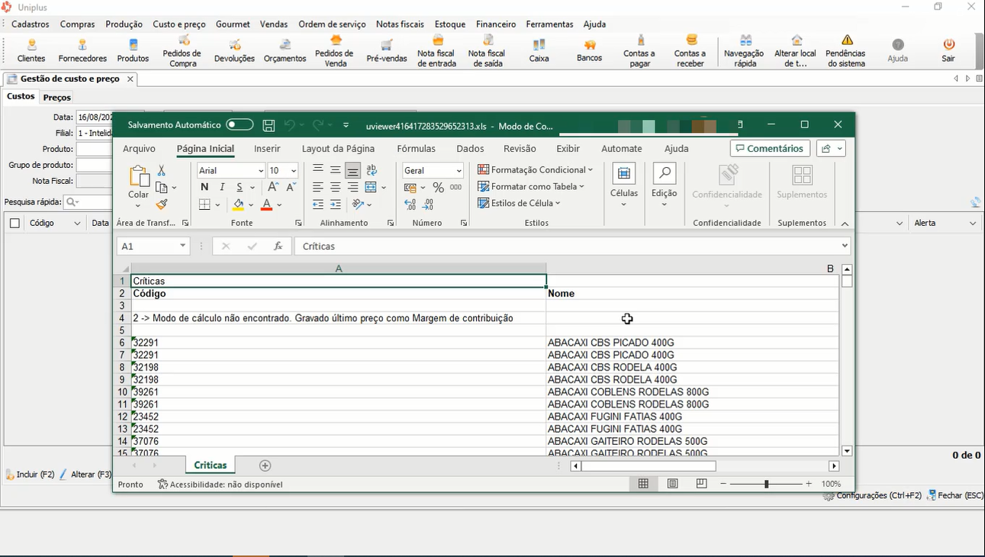Click the Undo arrow in Excel title bar
The height and width of the screenshot is (557, 985).
(289, 125)
